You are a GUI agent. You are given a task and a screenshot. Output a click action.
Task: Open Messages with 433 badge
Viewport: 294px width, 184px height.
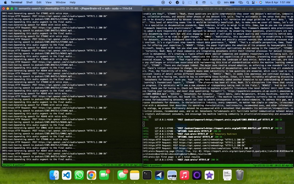122,175
